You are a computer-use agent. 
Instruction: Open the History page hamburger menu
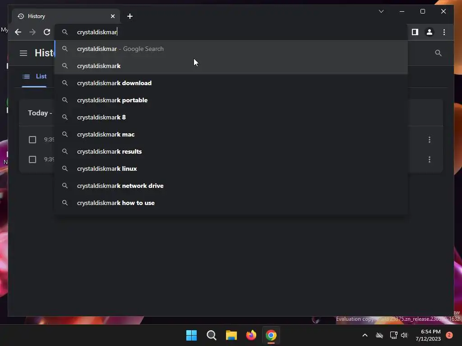coord(23,53)
